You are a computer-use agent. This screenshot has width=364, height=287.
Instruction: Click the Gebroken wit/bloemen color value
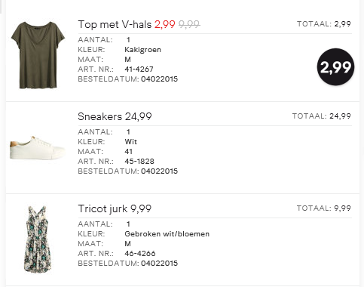(x=167, y=234)
